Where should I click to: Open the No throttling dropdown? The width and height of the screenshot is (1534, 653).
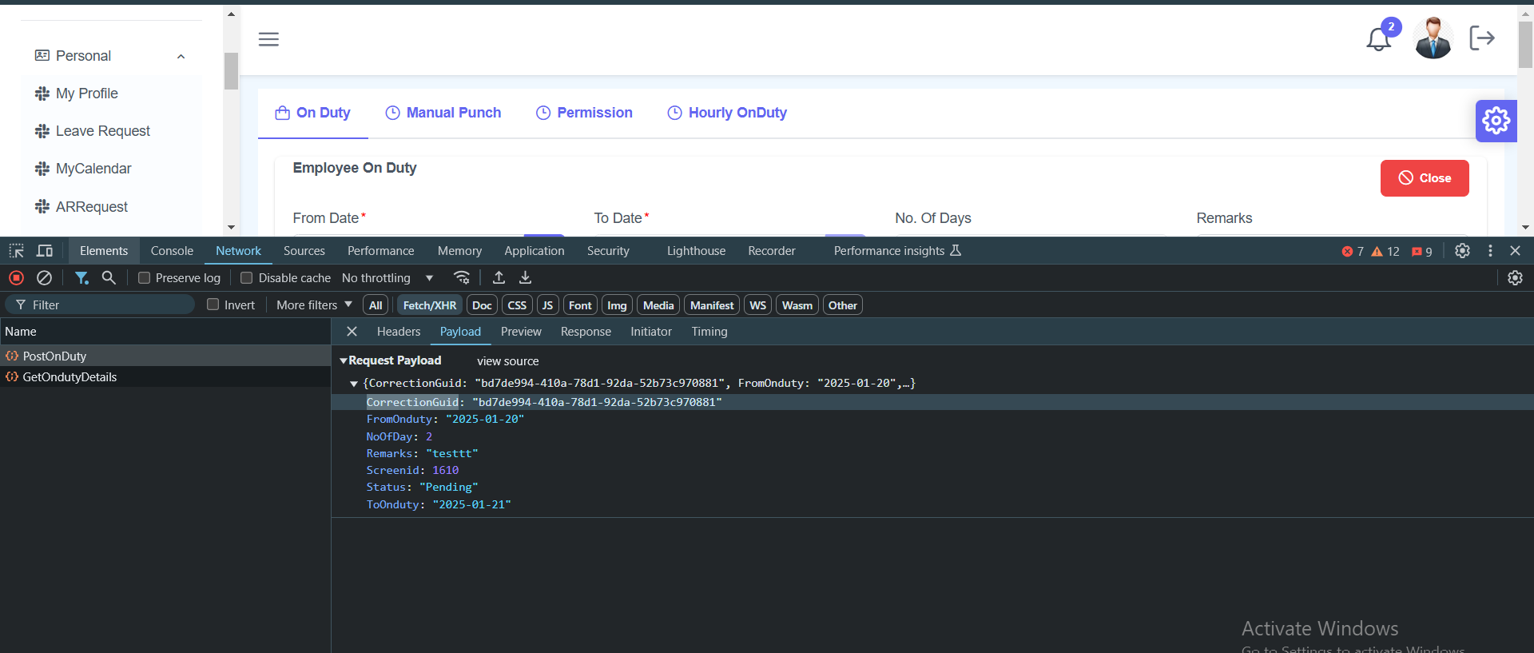tap(387, 277)
